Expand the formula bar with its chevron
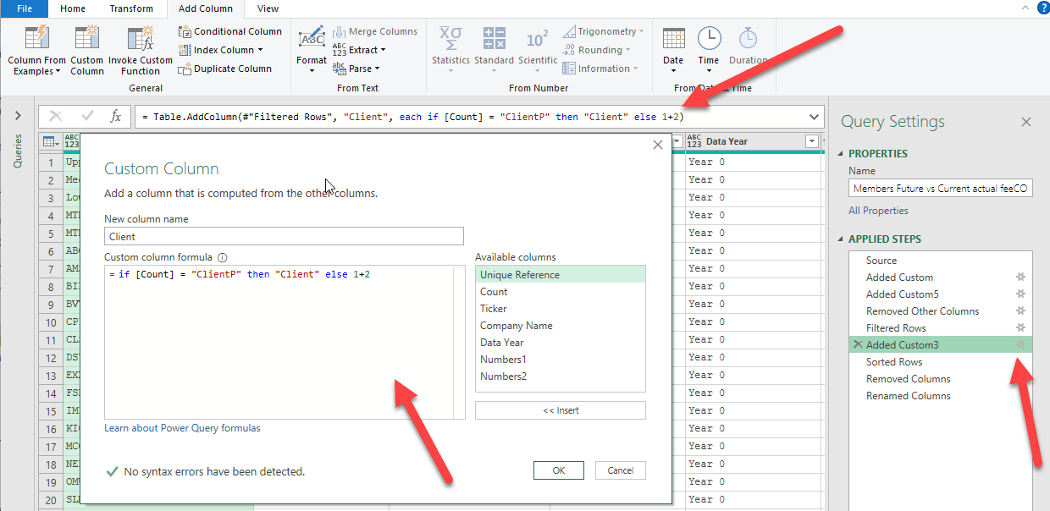Image resolution: width=1050 pixels, height=511 pixels. [x=813, y=117]
